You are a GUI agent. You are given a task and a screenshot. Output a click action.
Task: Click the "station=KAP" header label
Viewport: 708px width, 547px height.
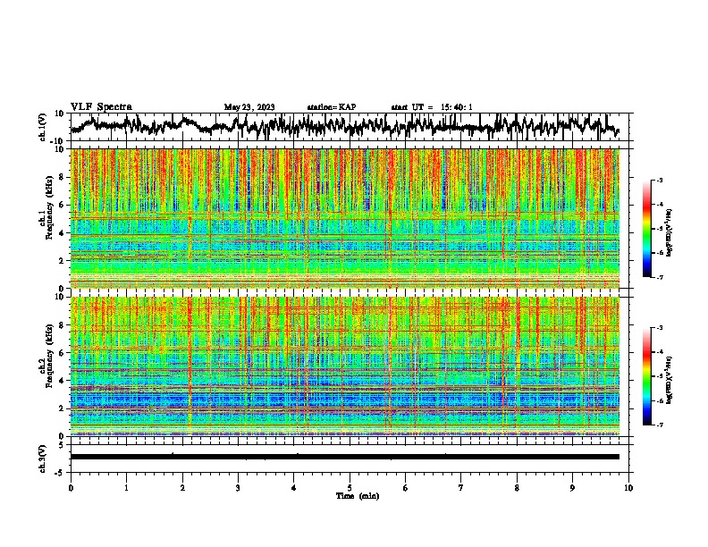click(x=332, y=107)
